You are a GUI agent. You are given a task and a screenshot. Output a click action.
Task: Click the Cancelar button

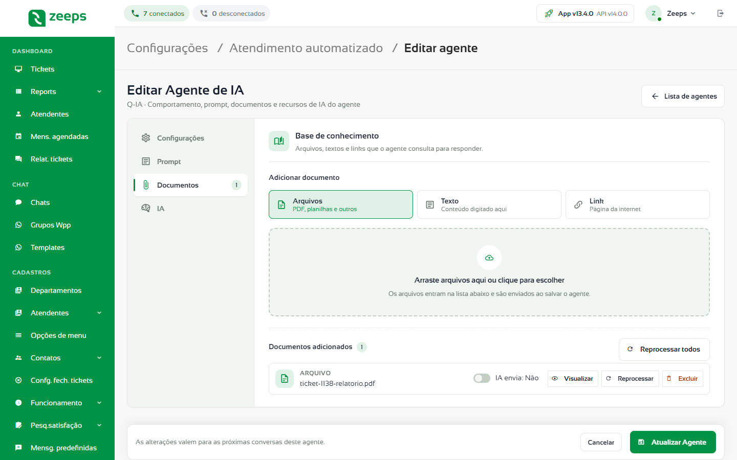click(601, 442)
